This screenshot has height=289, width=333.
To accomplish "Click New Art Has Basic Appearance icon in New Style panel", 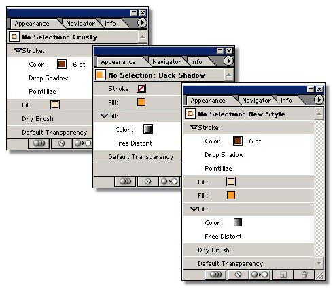I will tap(215, 275).
